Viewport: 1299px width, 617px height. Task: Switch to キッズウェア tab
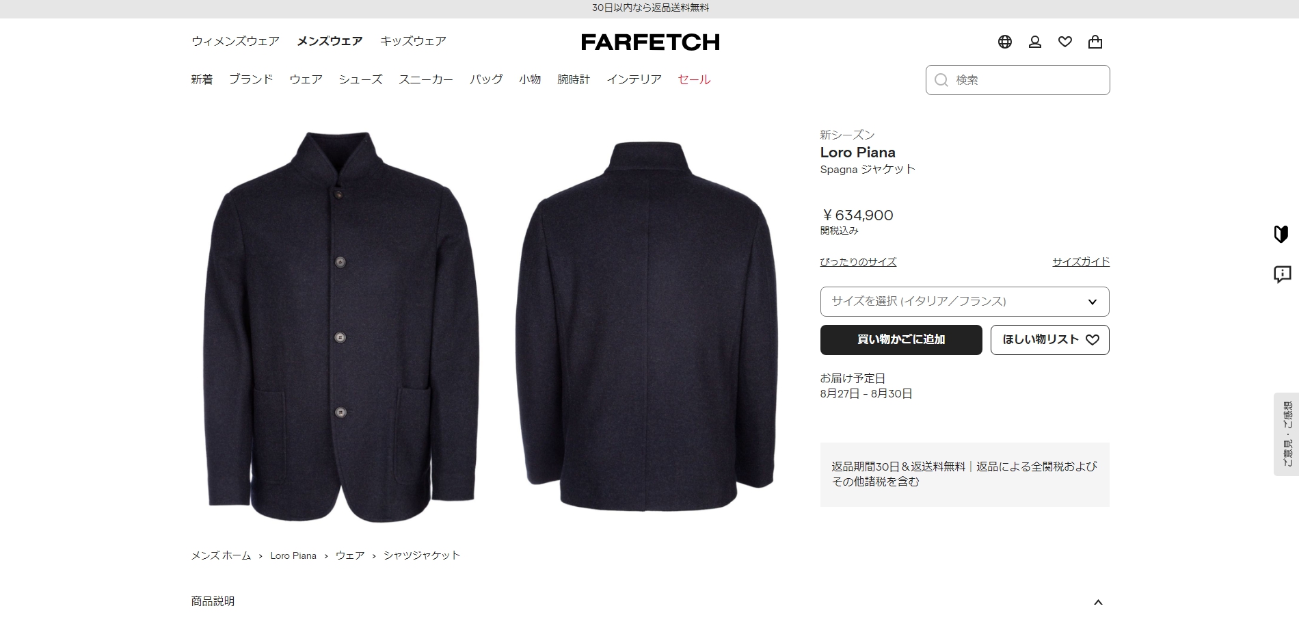(x=413, y=41)
